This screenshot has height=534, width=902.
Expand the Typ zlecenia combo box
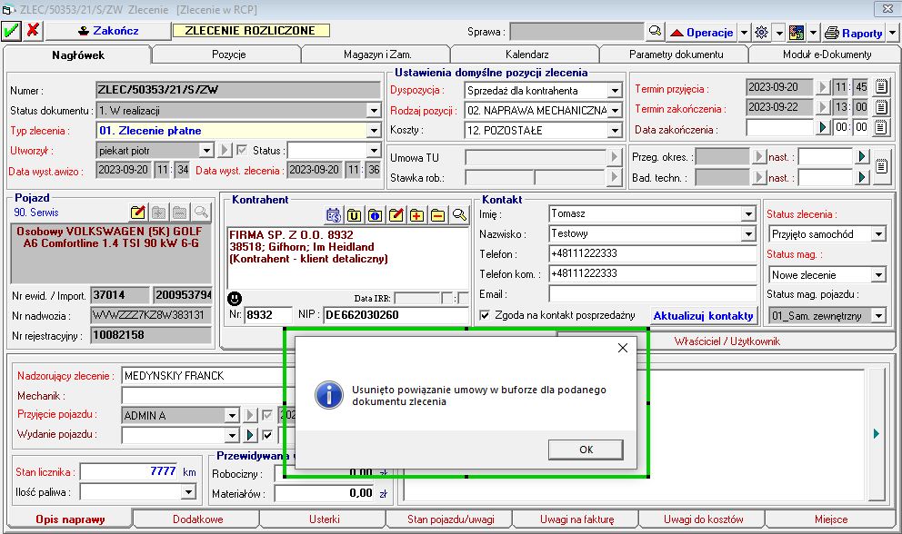373,130
